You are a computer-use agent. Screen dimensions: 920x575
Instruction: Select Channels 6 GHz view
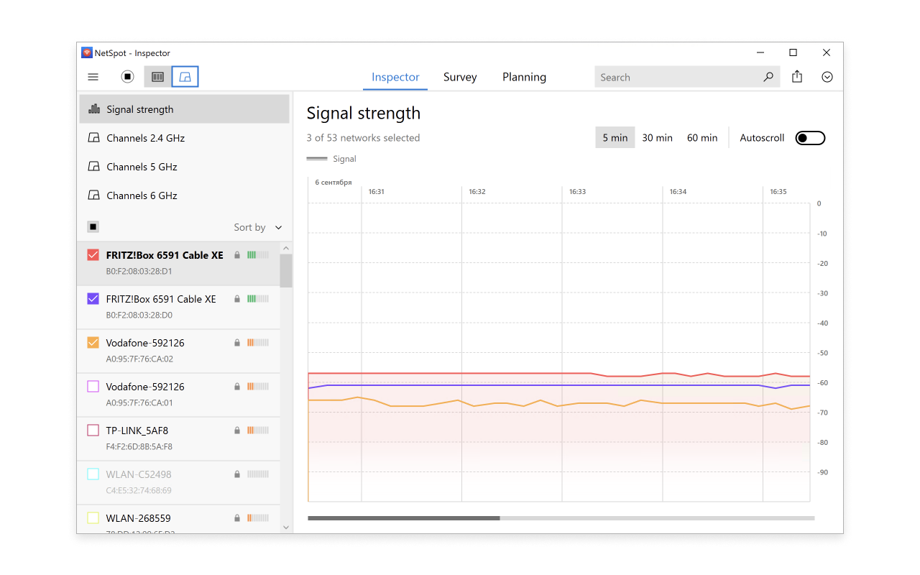pyautogui.click(x=184, y=195)
